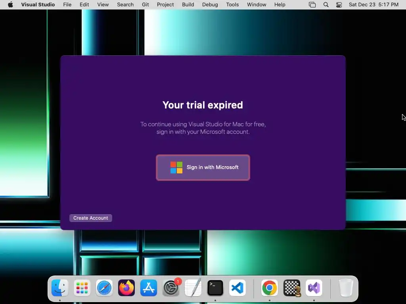The image size is (406, 304).
Task: Click the 'Your trial expired' heading
Action: tap(203, 105)
